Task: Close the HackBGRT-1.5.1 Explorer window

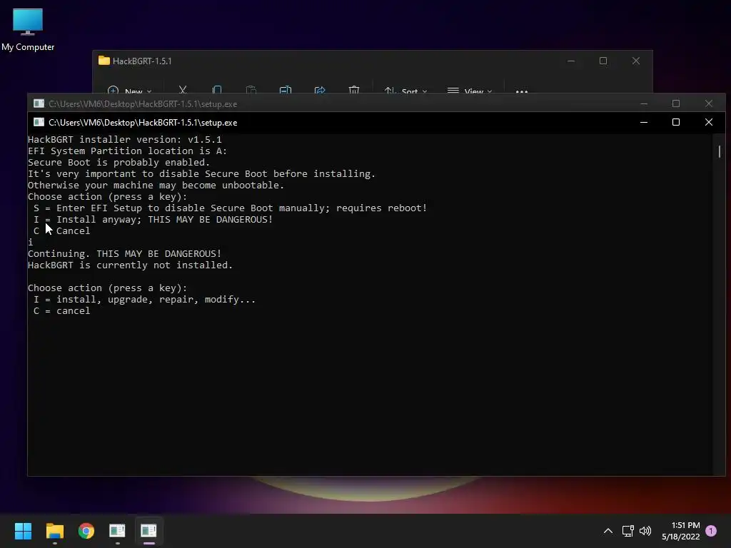Action: click(636, 61)
